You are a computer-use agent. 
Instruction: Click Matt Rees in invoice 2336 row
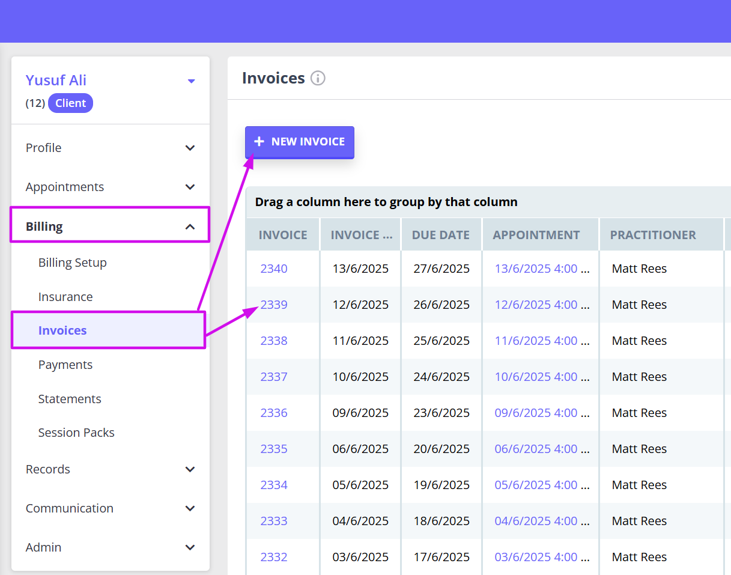point(639,413)
